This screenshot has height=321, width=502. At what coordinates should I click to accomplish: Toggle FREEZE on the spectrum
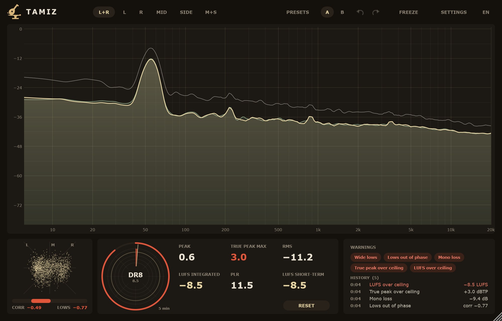coord(409,12)
